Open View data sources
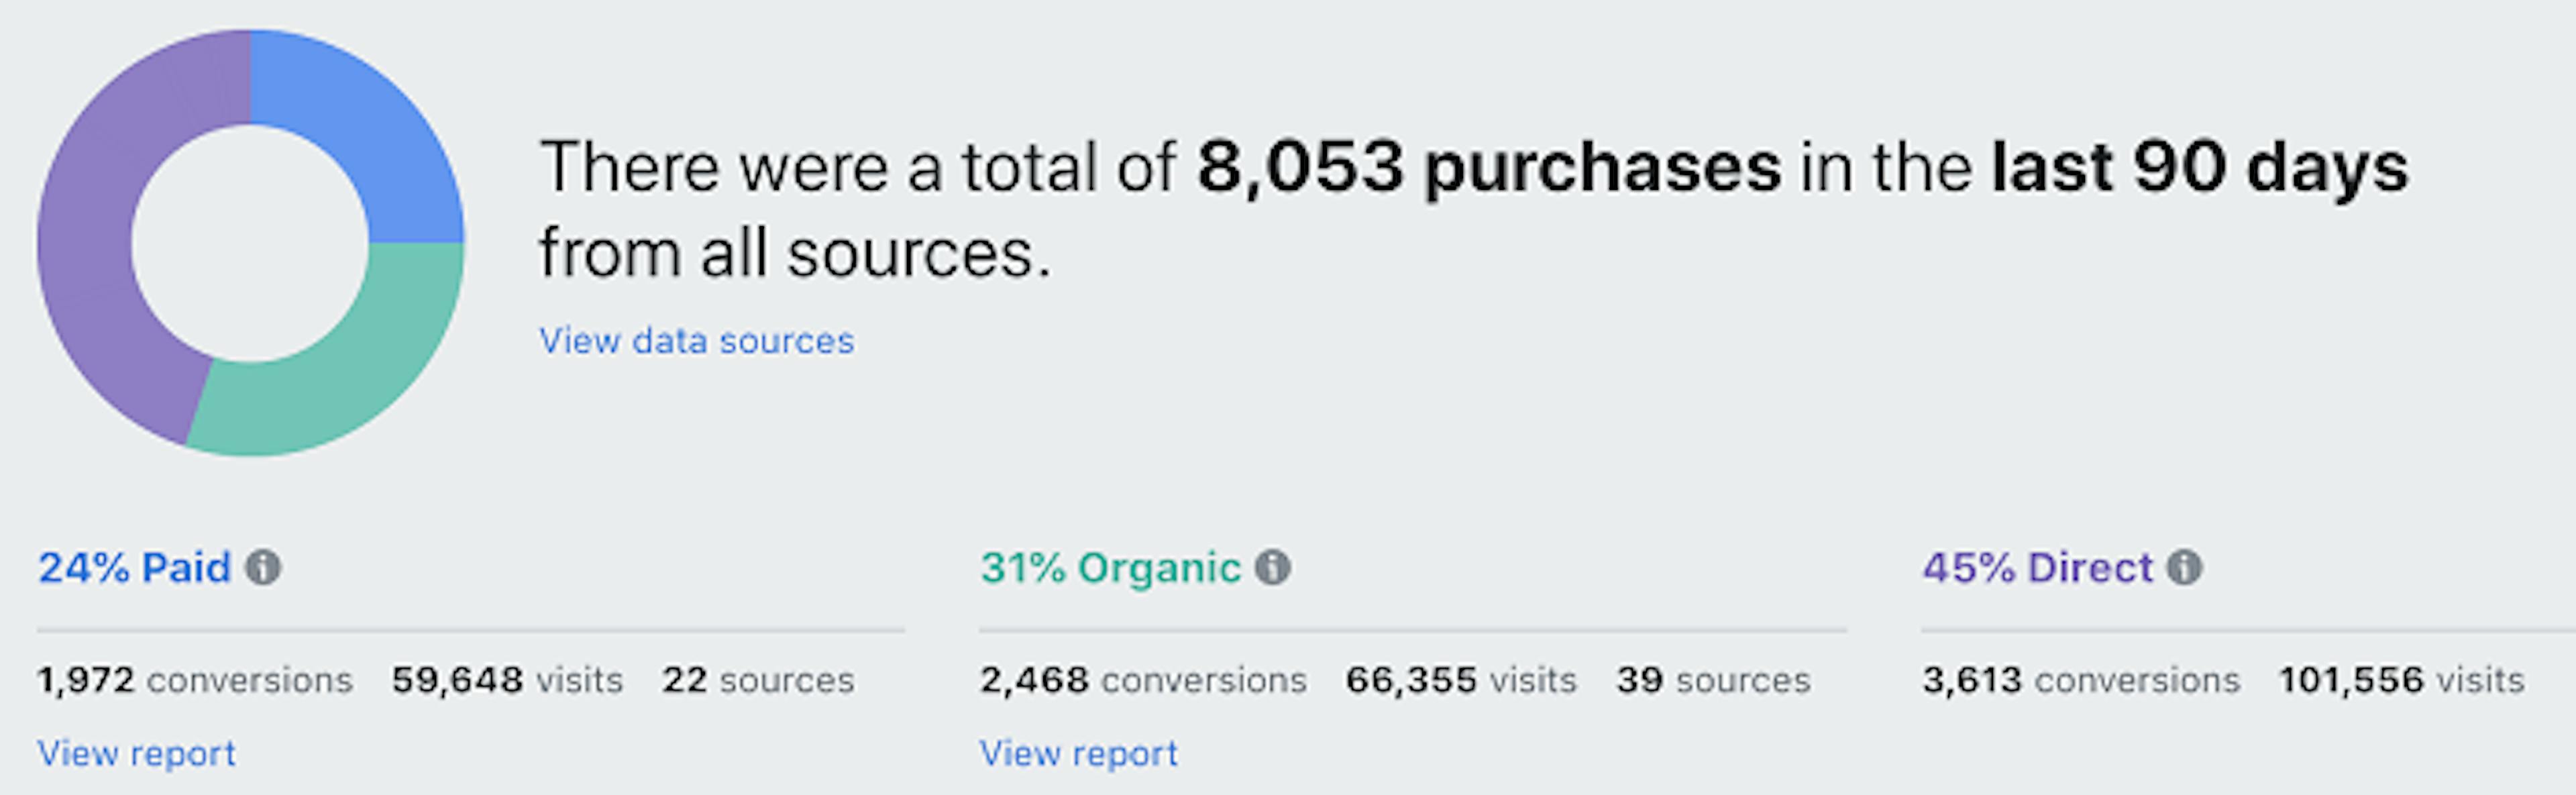 (x=696, y=340)
